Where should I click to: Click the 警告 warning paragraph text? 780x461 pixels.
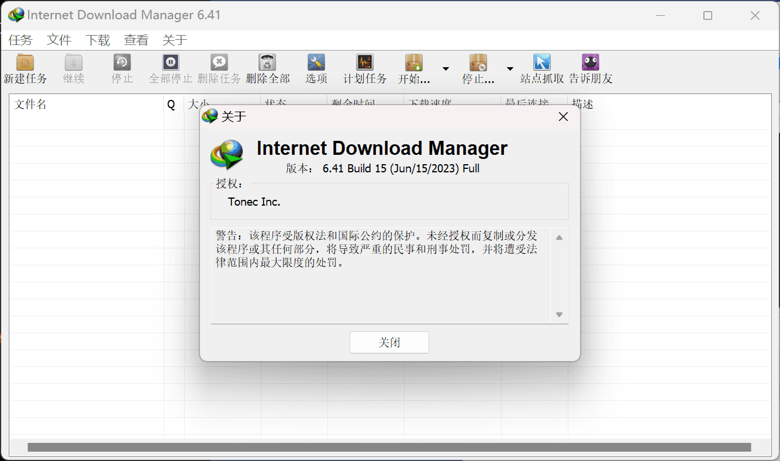[377, 249]
